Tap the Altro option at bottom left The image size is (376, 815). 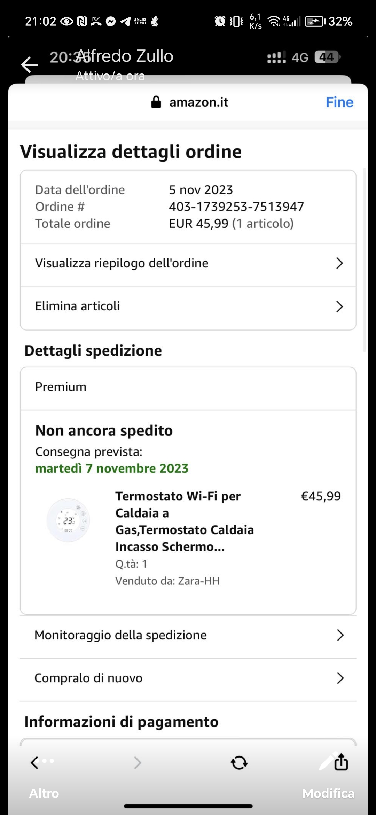[44, 793]
